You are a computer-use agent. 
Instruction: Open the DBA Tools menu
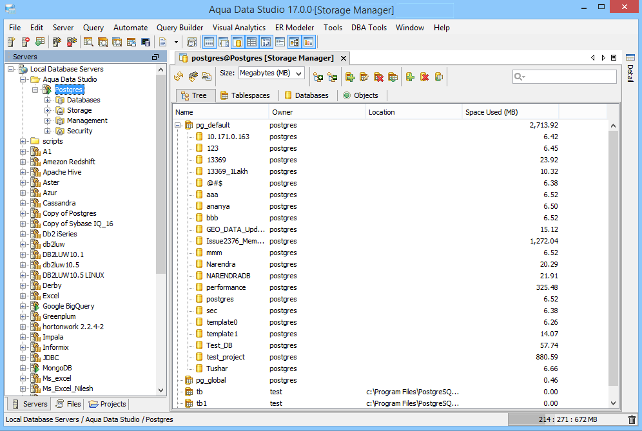(369, 28)
